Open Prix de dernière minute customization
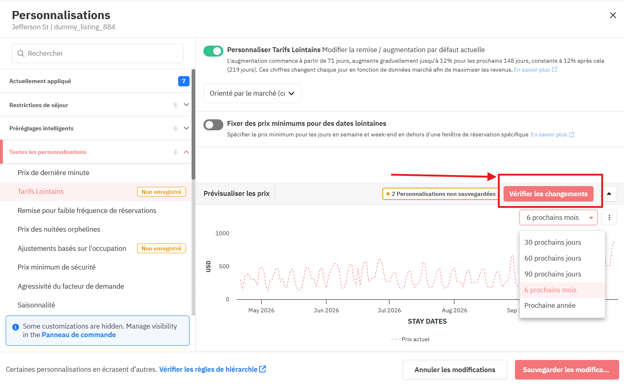The image size is (624, 386). point(53,173)
